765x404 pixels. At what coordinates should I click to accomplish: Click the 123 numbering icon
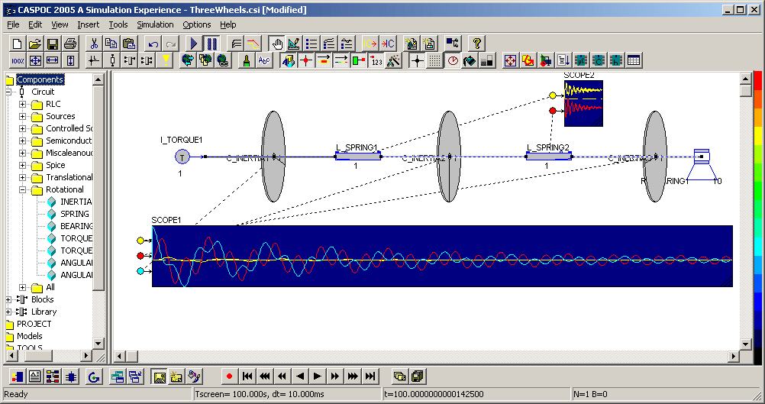(x=376, y=60)
